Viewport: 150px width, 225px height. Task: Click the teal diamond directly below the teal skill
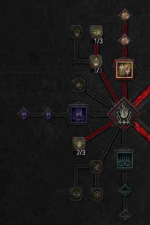(x=125, y=191)
